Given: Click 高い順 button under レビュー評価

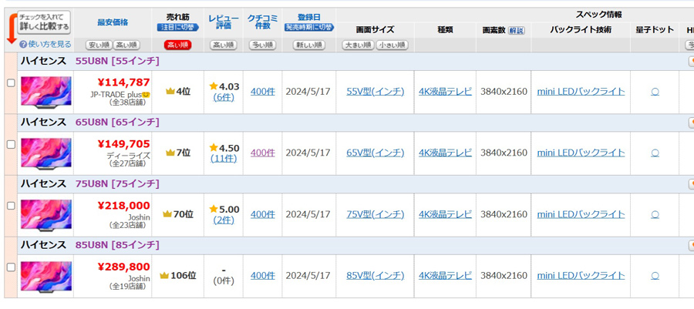Looking at the screenshot, I should pyautogui.click(x=223, y=45).
